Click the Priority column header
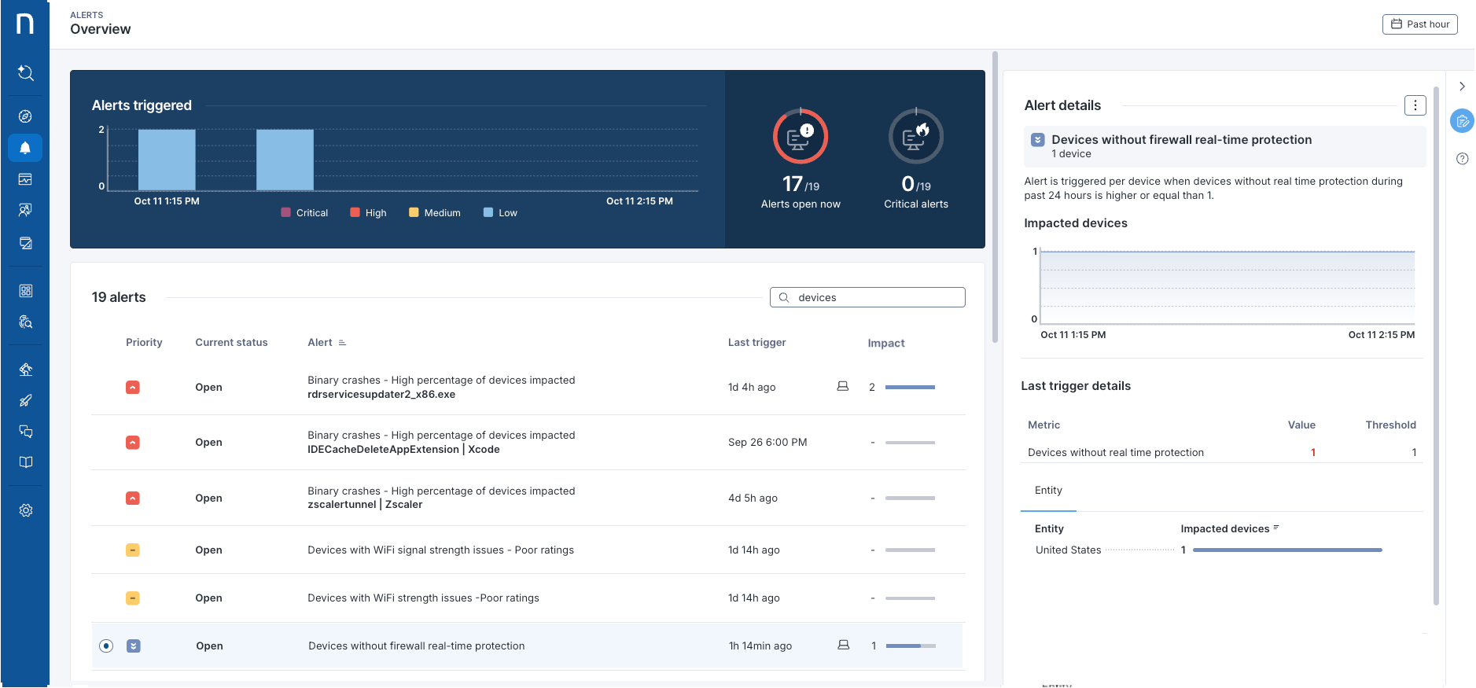The image size is (1476, 688). point(144,343)
